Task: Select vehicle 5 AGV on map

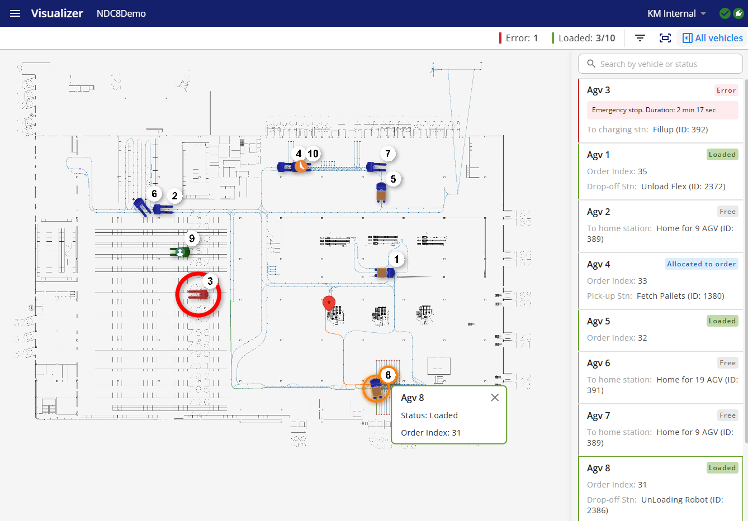Action: coord(381,192)
